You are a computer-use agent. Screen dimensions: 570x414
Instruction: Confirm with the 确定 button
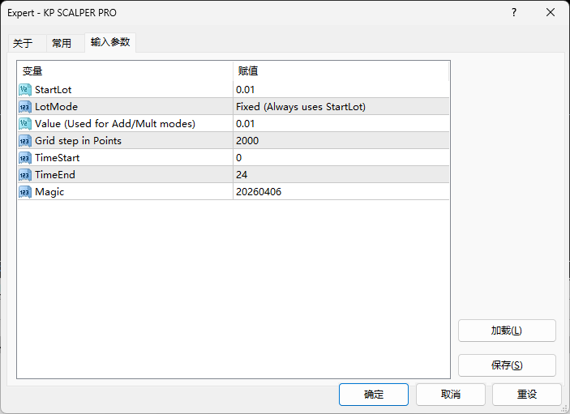click(x=374, y=395)
